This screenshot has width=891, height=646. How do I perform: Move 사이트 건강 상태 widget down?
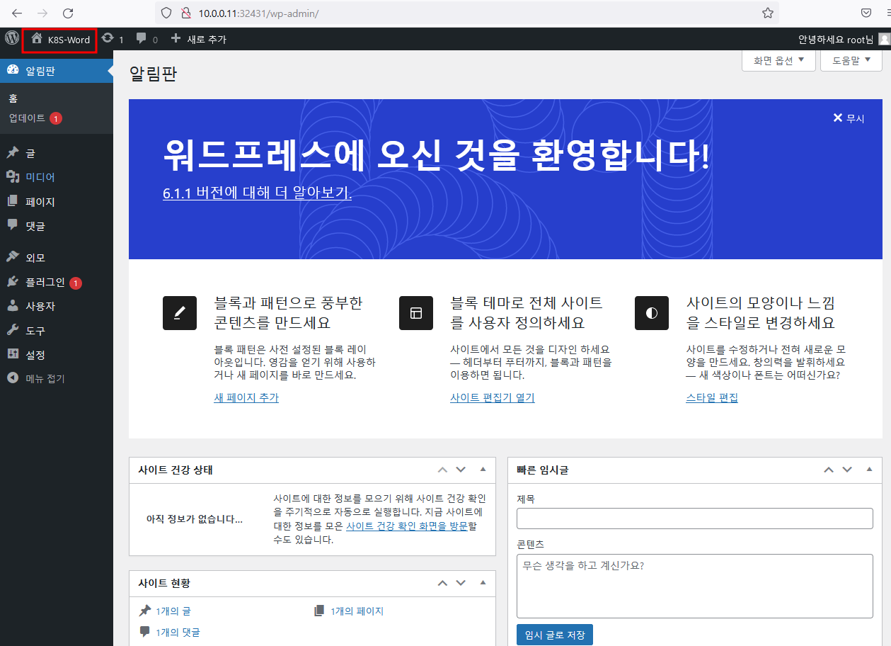tap(461, 470)
